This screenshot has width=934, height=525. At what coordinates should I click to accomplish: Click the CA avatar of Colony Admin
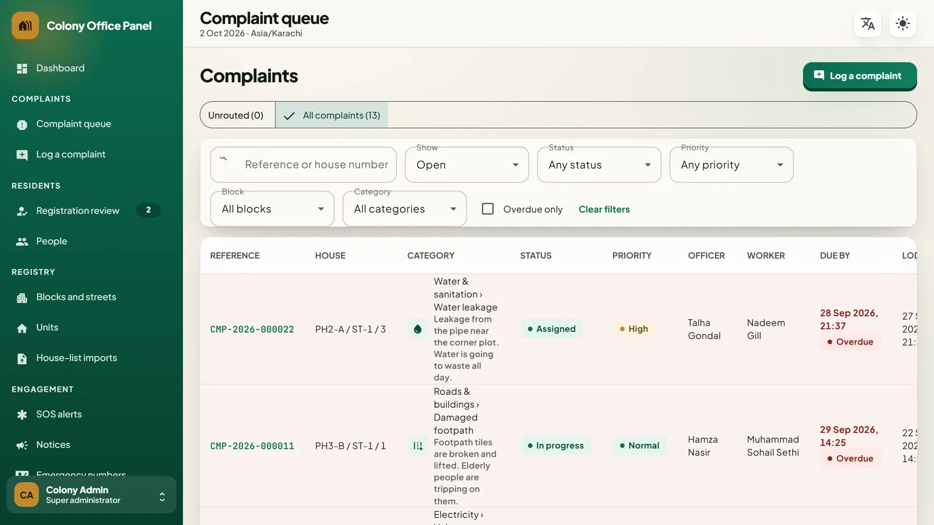pos(26,495)
